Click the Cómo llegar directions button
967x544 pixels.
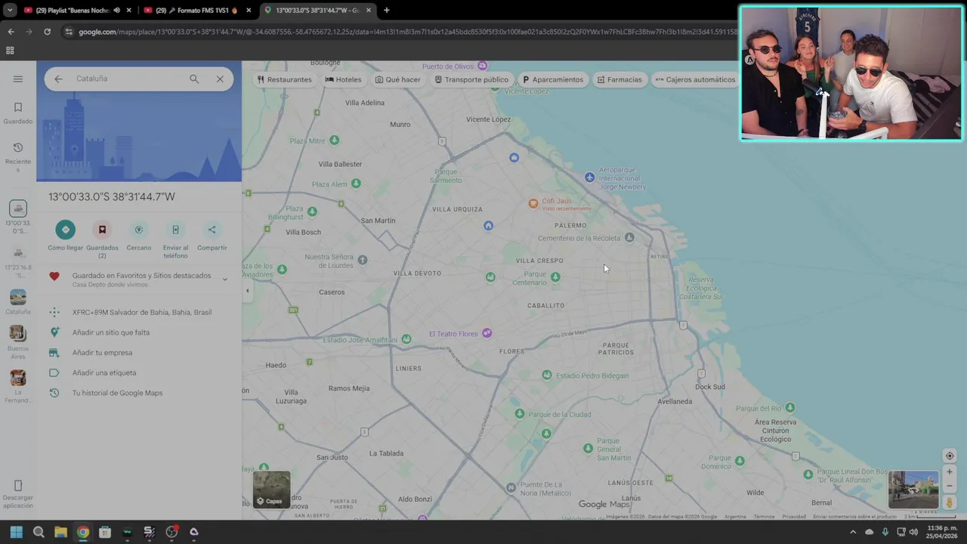tap(66, 230)
